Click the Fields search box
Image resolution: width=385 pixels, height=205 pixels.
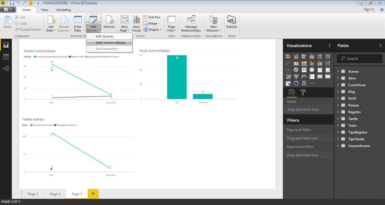point(359,59)
